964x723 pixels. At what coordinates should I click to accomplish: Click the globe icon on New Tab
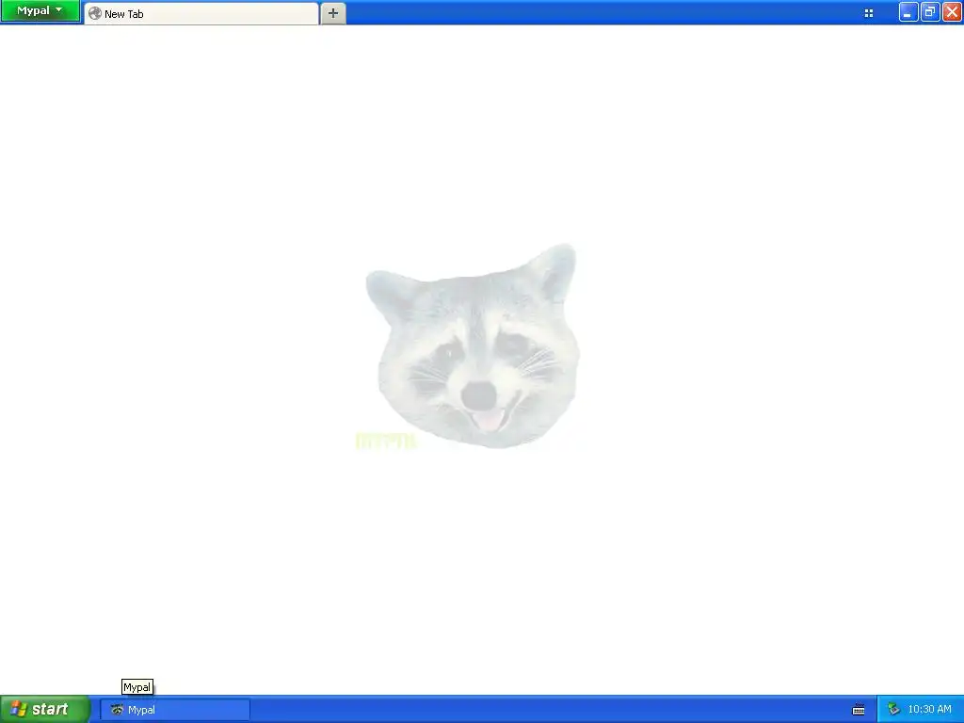tap(95, 13)
